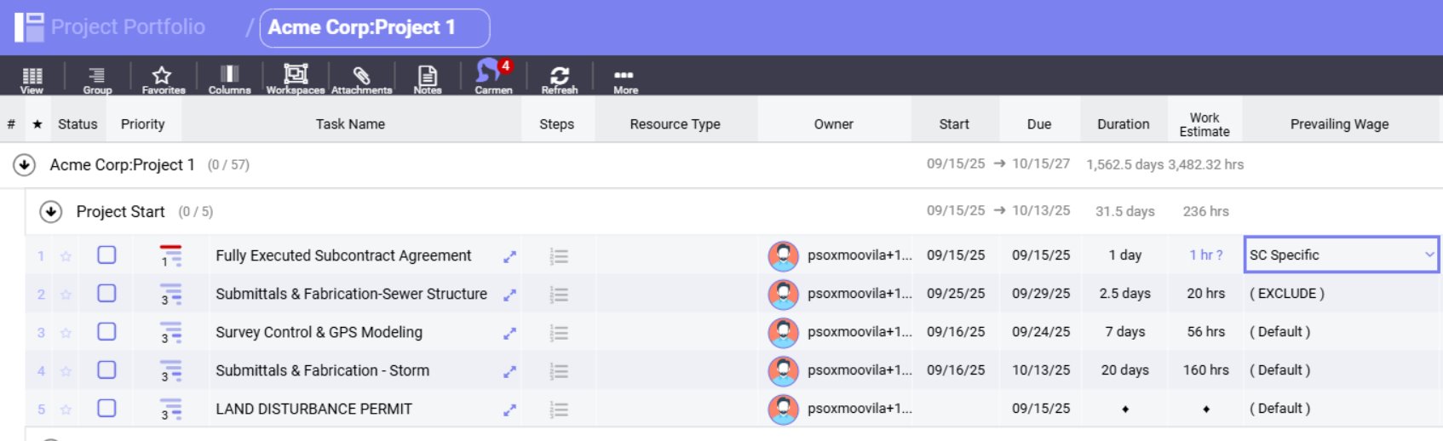This screenshot has height=441, width=1443.
Task: Collapse the Acme Corp:Project 1 group
Action: click(x=24, y=164)
